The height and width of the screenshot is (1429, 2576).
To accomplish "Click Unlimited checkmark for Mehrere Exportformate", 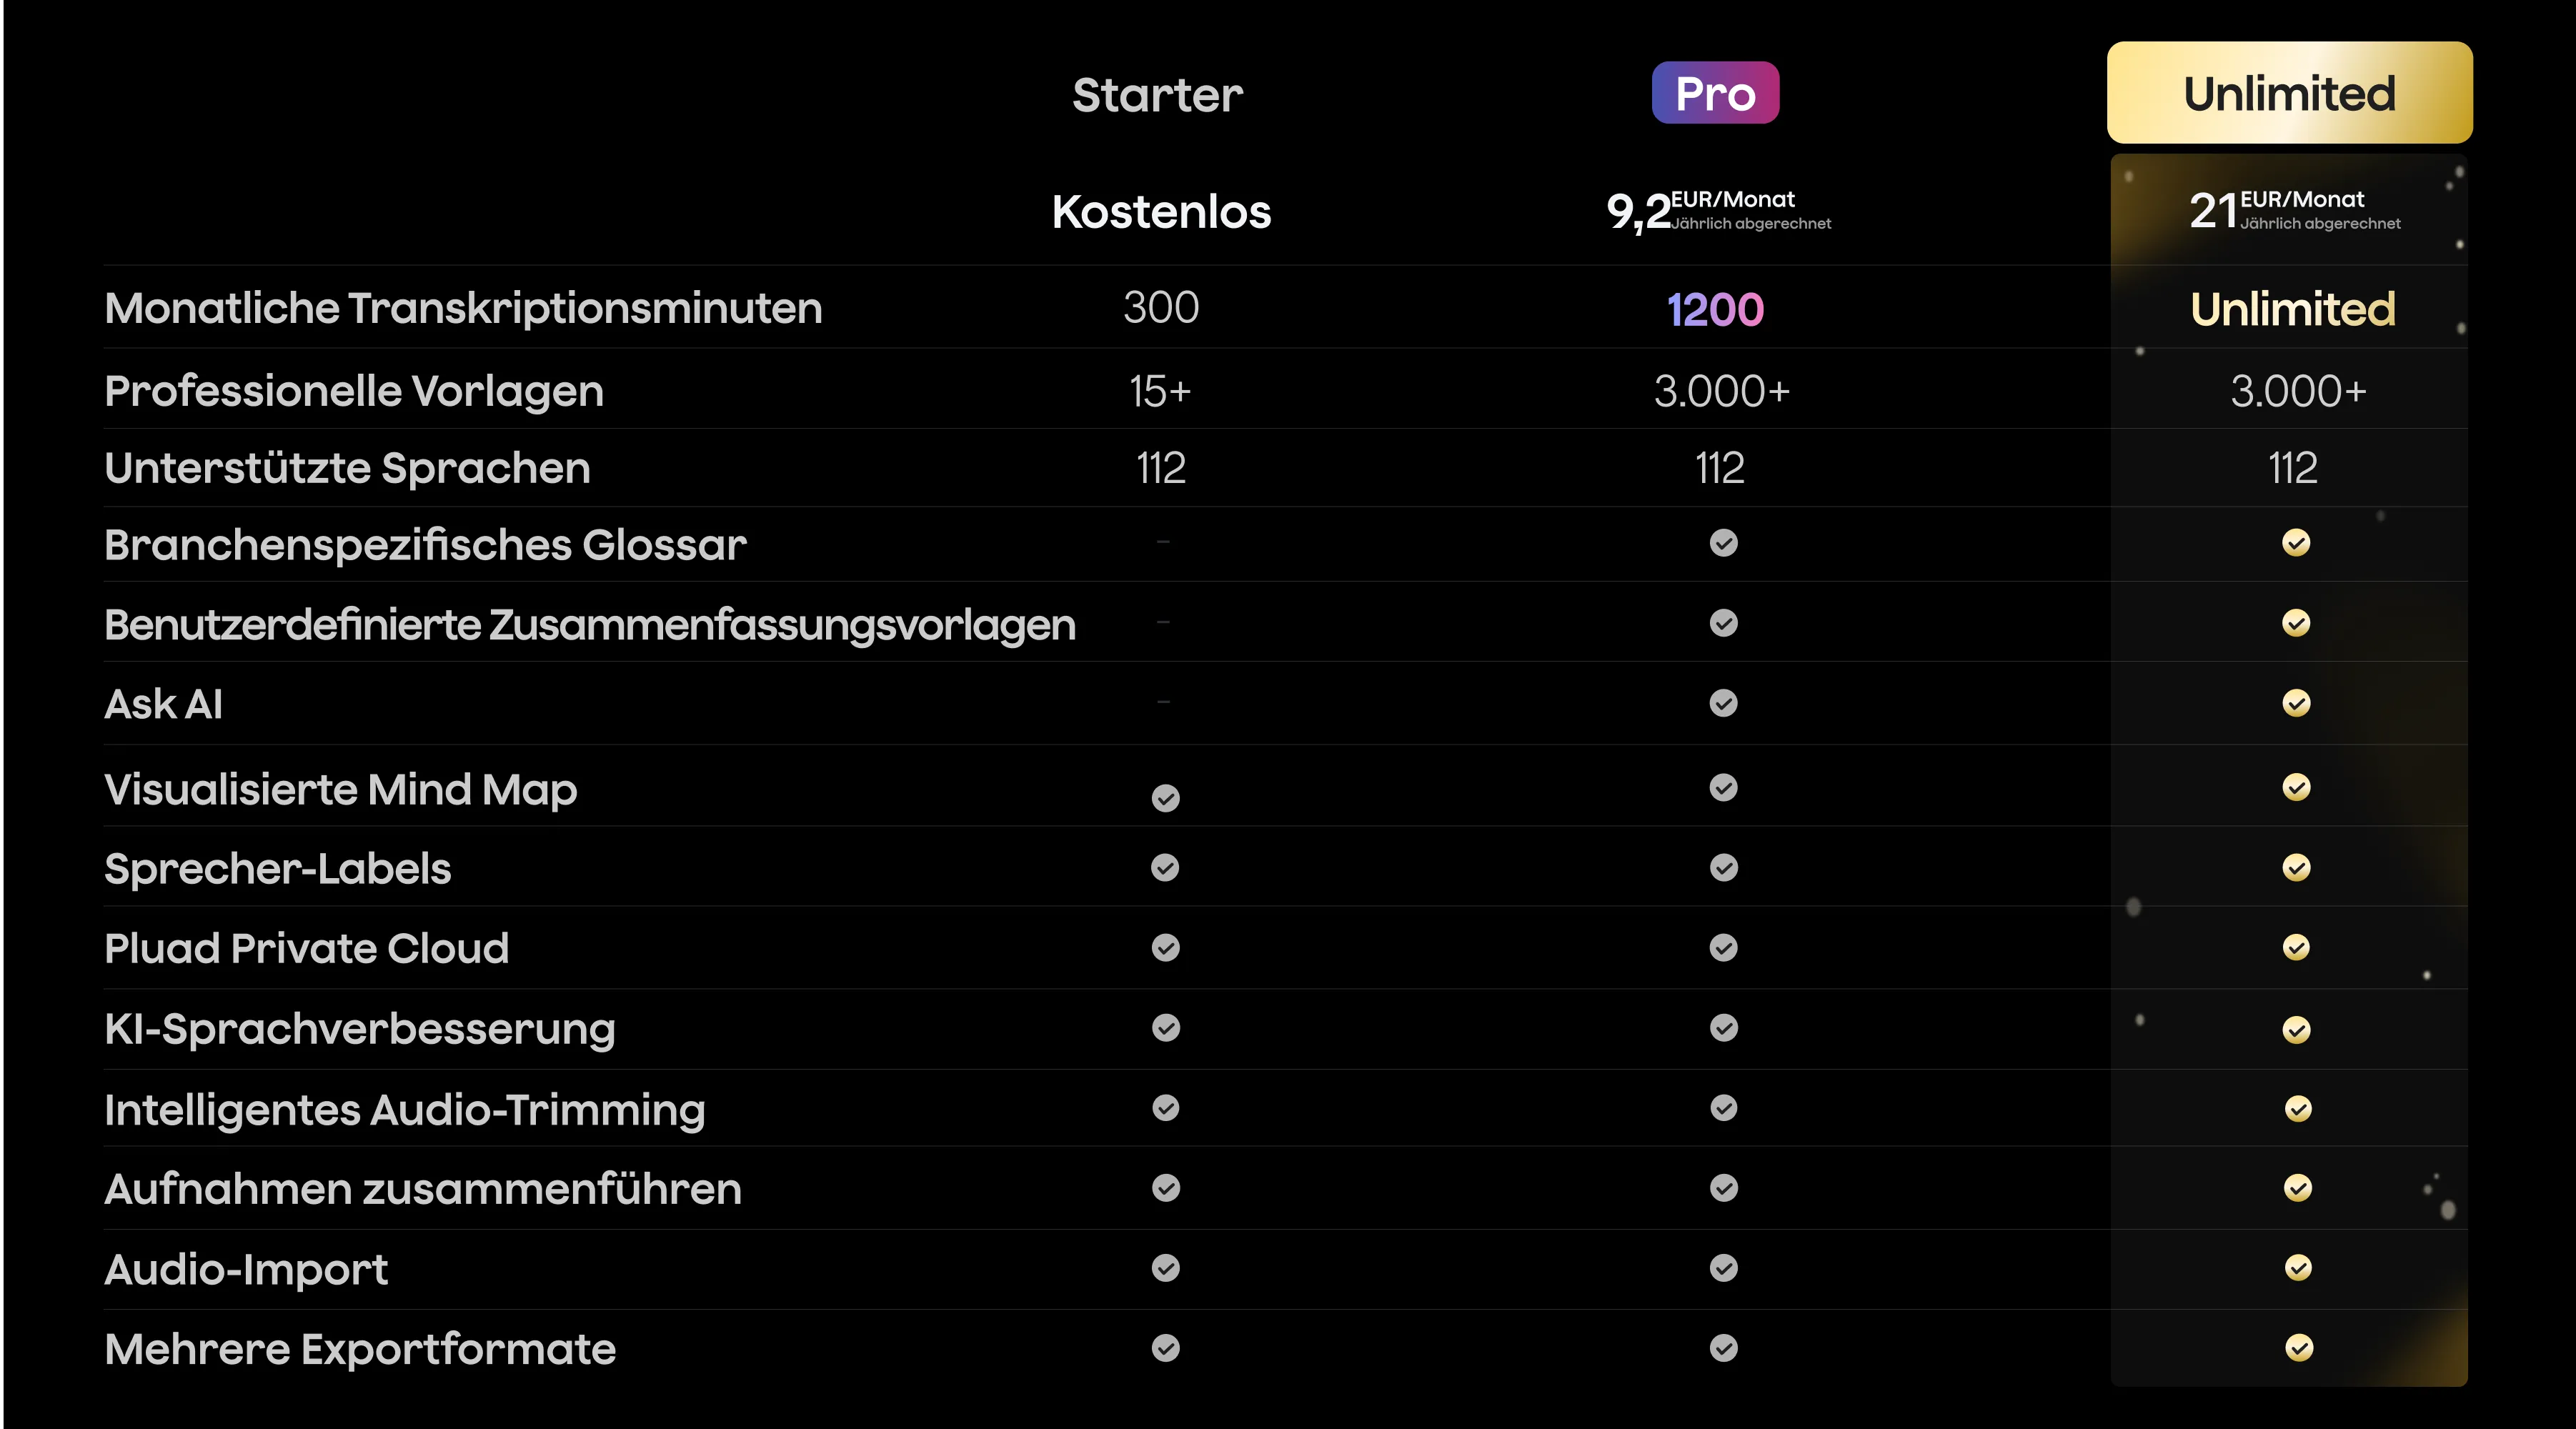I will pyautogui.click(x=2298, y=1348).
